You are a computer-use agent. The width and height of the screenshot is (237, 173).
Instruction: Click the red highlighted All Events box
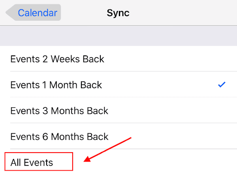[x=39, y=162]
